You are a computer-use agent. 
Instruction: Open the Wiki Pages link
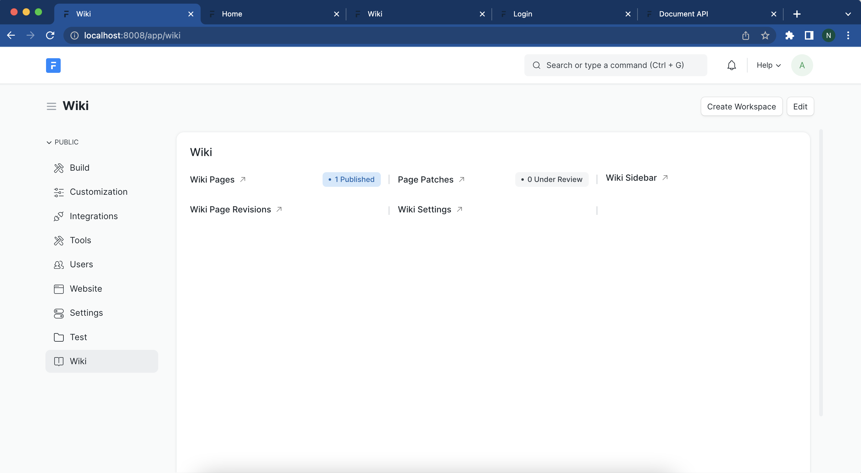pyautogui.click(x=212, y=180)
